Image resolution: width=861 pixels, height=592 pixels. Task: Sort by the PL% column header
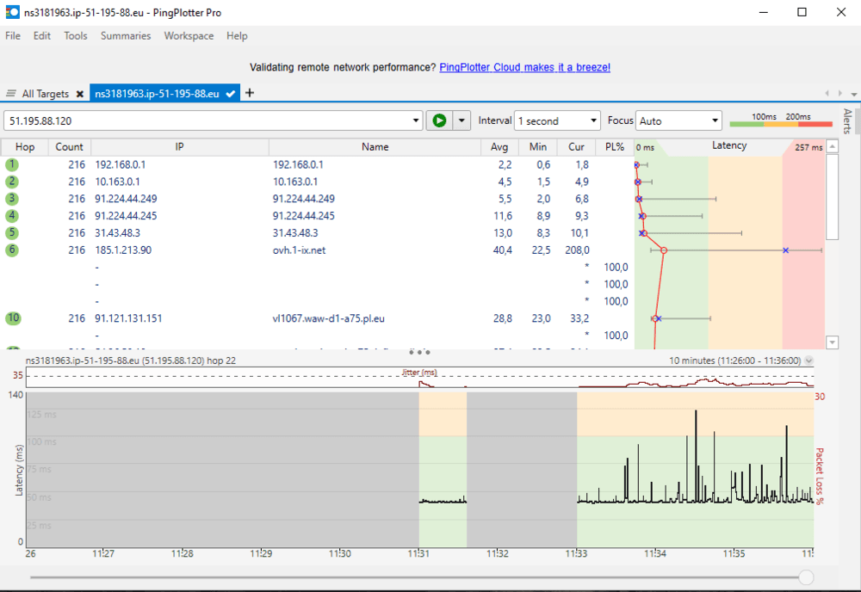coord(615,147)
